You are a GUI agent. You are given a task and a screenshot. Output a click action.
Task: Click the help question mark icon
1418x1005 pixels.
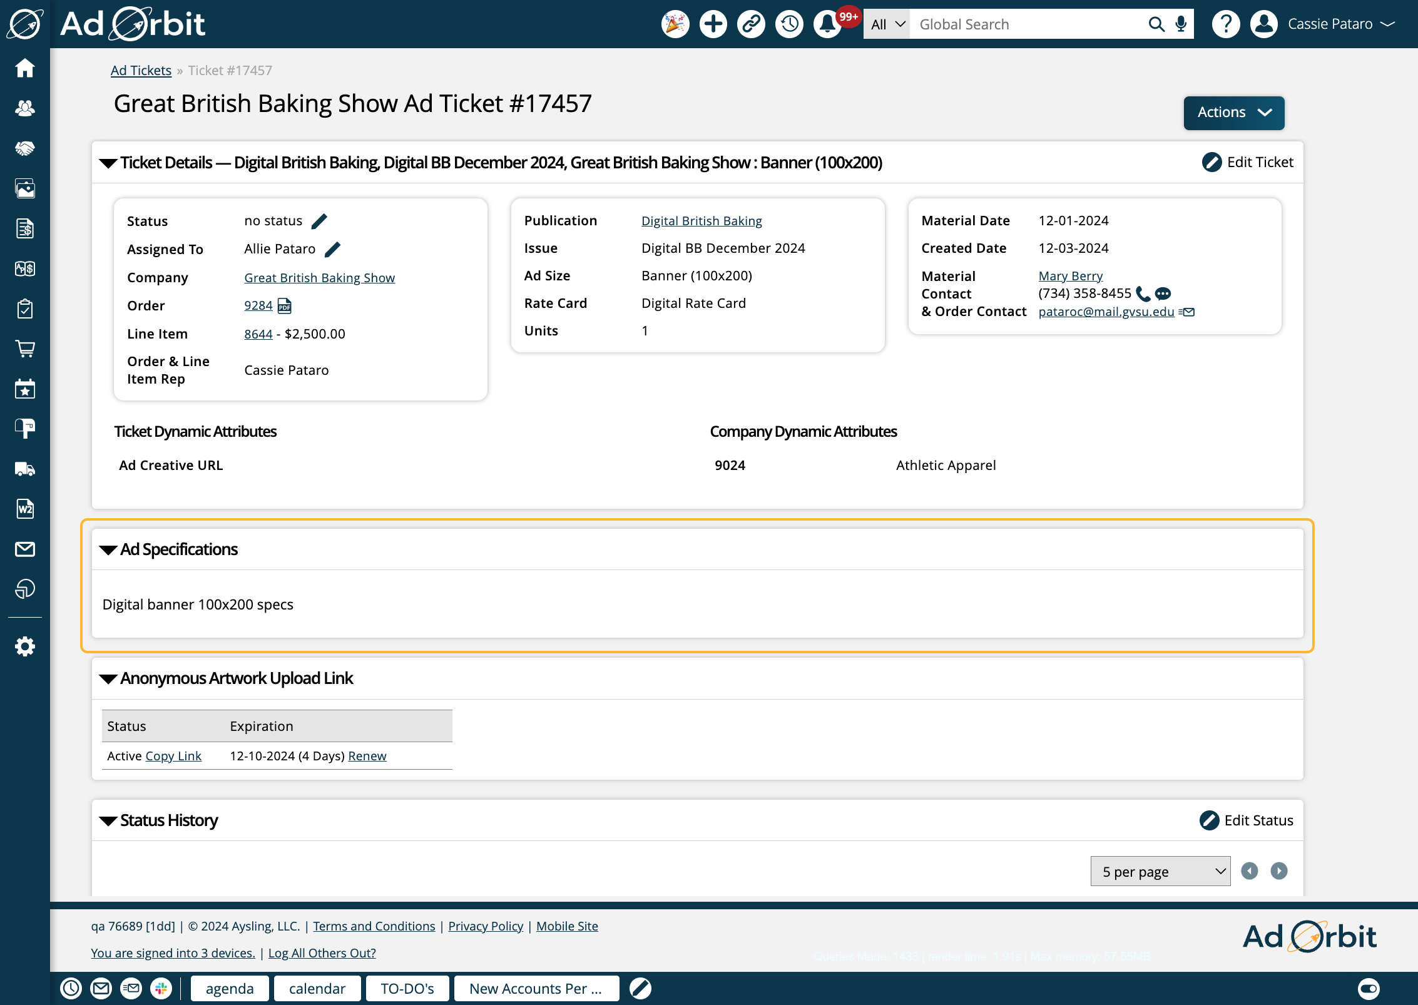[1227, 24]
